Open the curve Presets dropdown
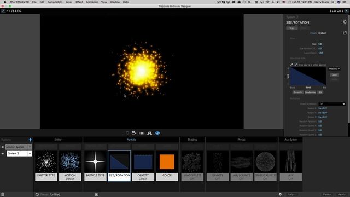This screenshot has width=350, height=197. click(334, 69)
